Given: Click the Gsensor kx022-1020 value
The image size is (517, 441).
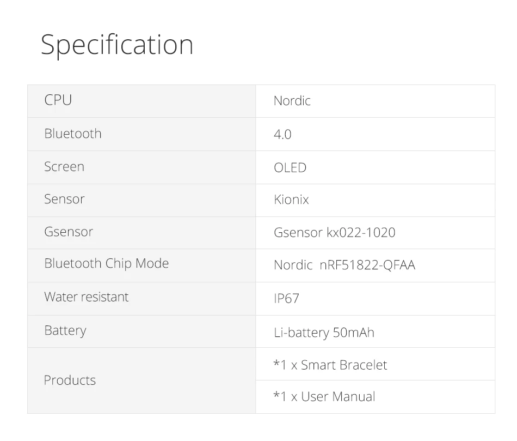Looking at the screenshot, I should coord(334,233).
